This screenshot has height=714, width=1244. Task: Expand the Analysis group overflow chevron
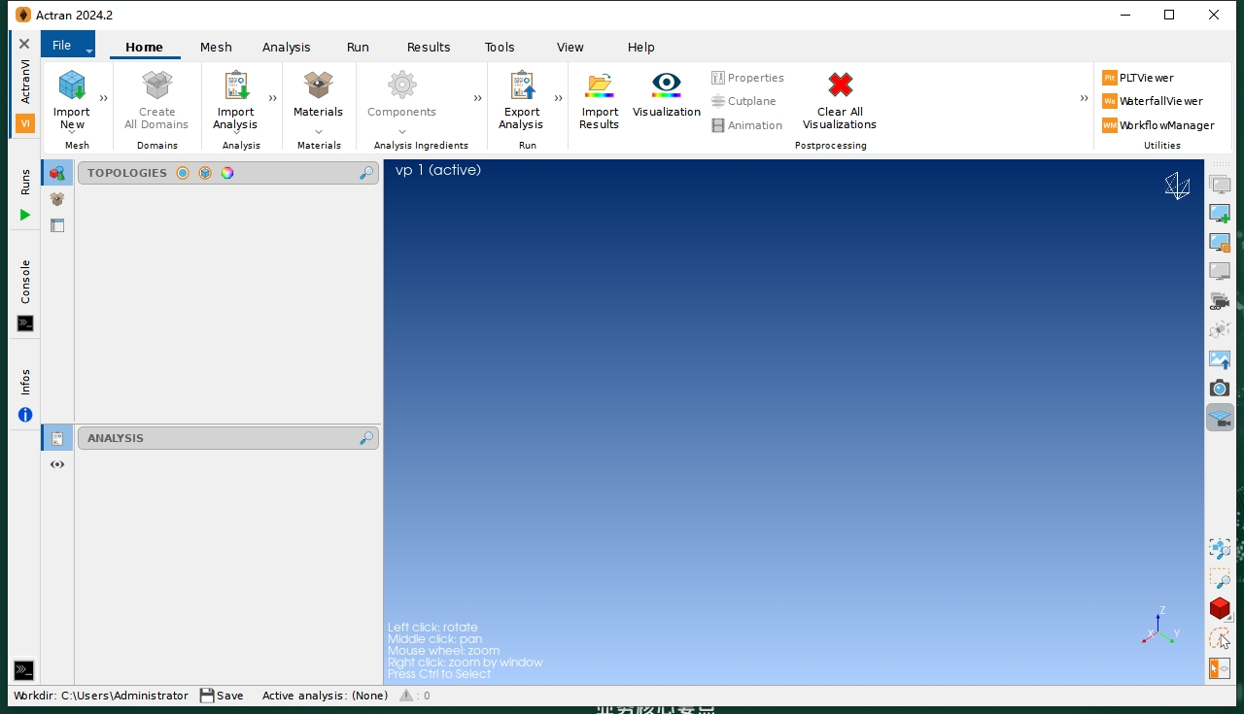(x=273, y=97)
